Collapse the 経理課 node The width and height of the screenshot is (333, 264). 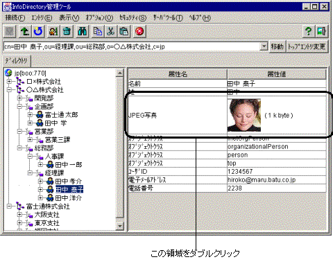coord(30,173)
